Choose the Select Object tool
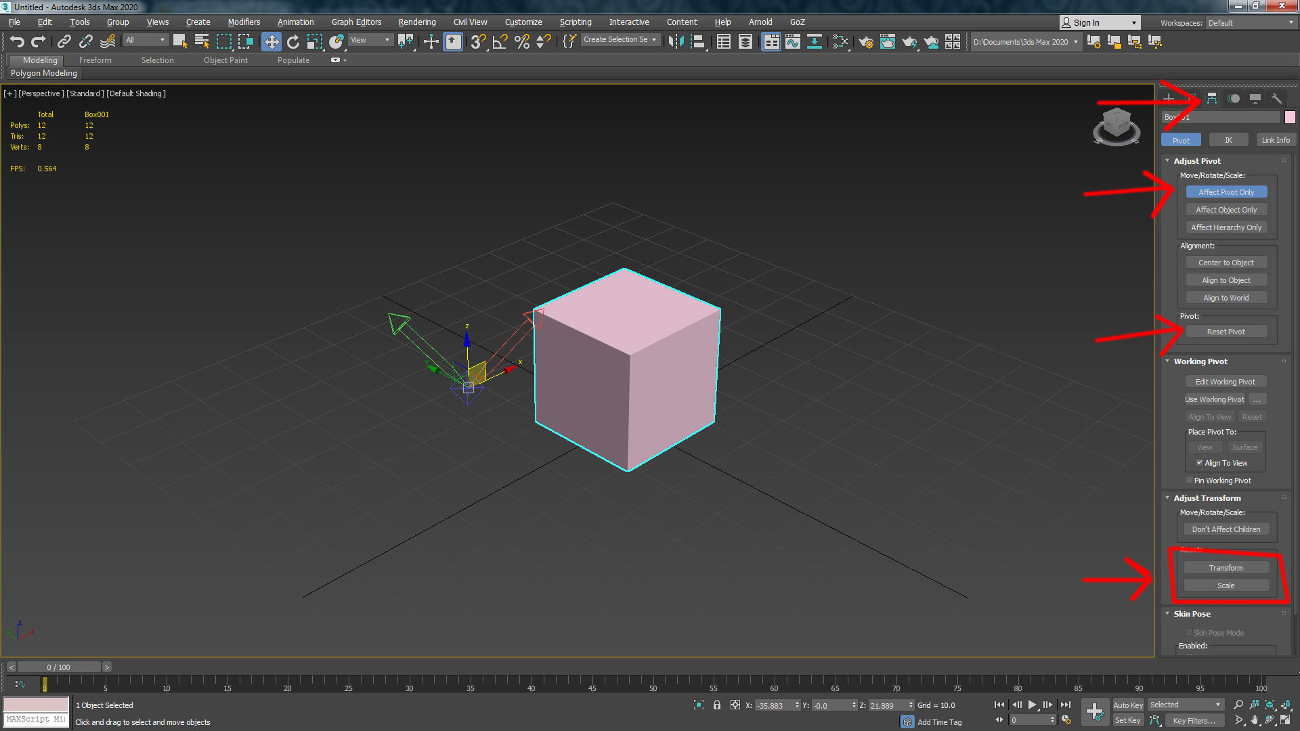 179,41
